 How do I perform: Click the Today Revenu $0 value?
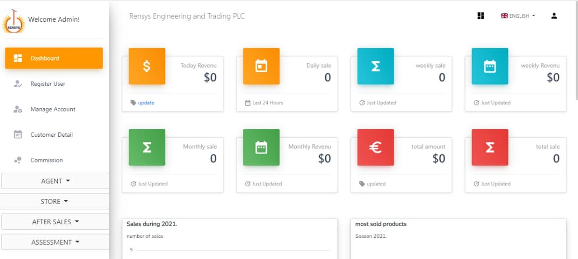(210, 78)
